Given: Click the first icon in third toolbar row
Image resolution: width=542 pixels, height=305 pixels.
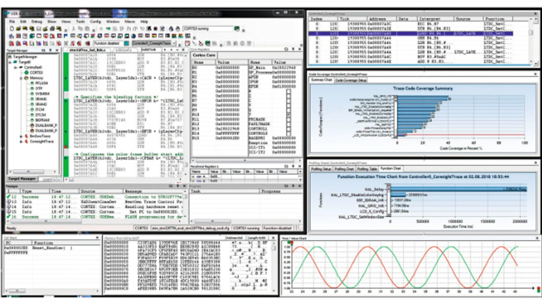Looking at the screenshot, I should (x=11, y=44).
